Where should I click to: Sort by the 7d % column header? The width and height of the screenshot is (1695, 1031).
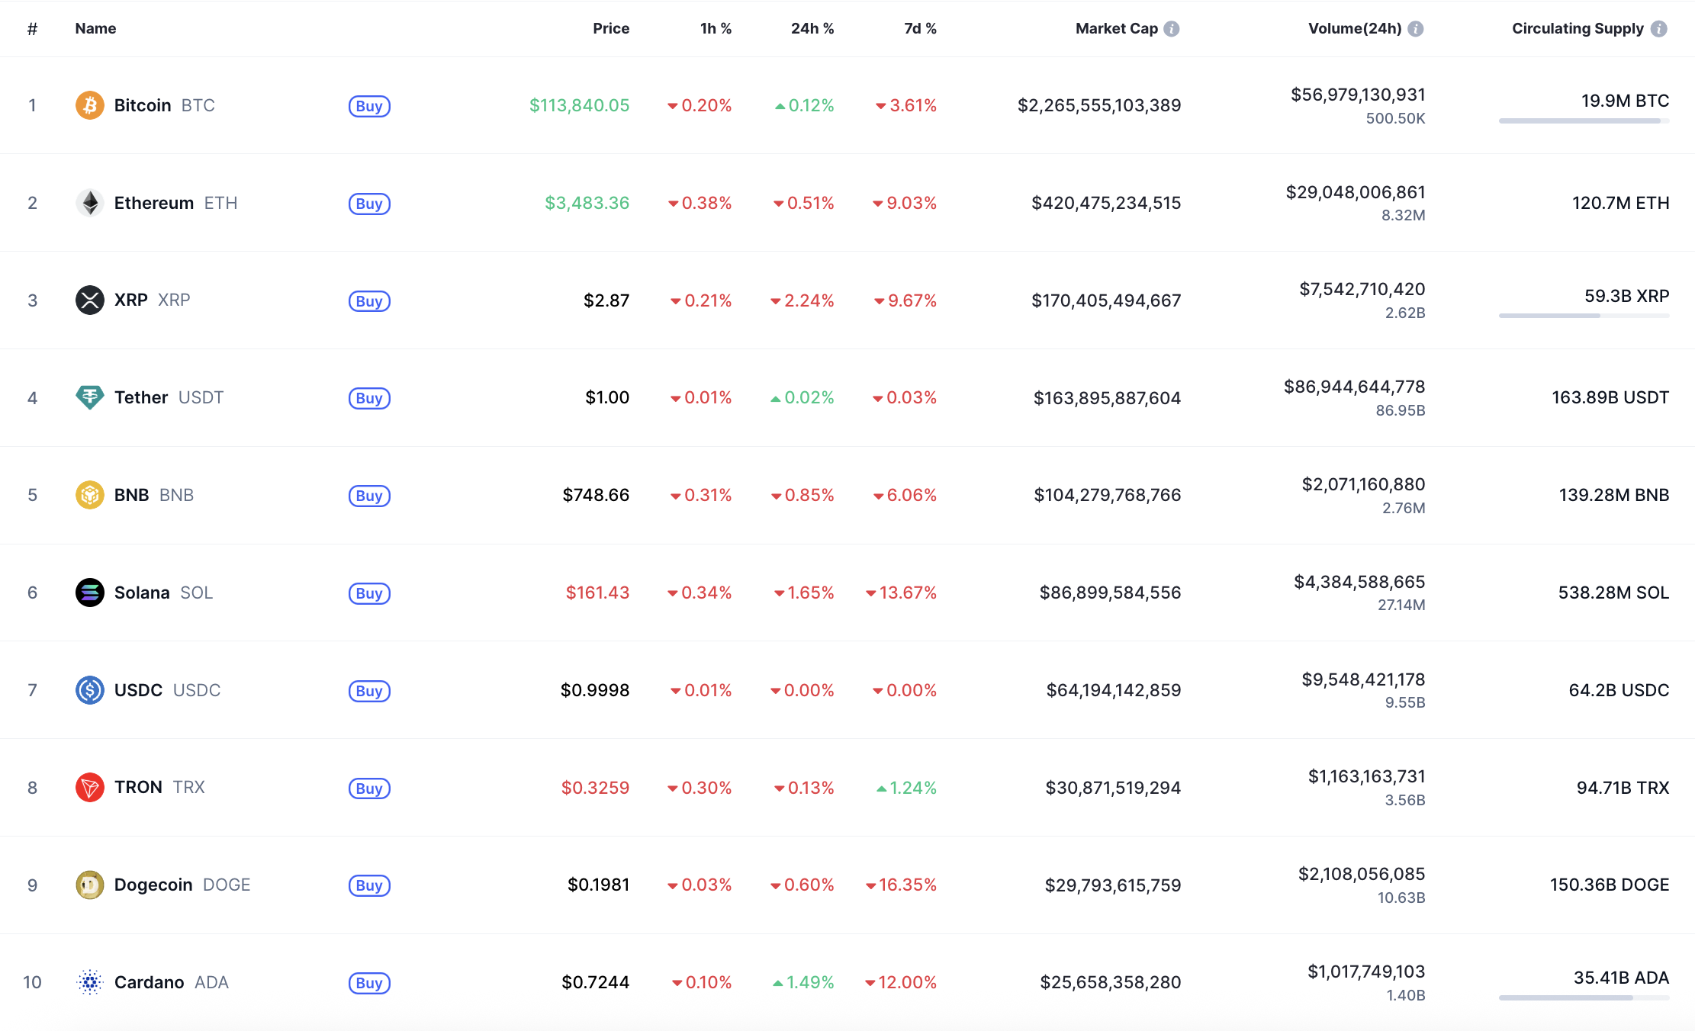pos(920,29)
